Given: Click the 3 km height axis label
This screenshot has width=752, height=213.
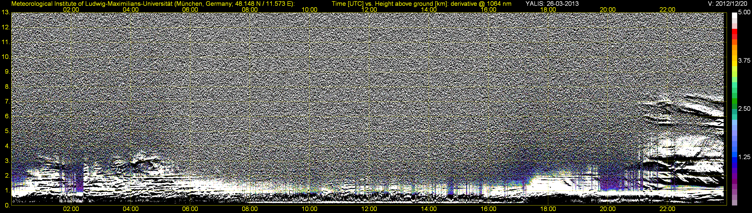Looking at the screenshot, I should (7, 161).
